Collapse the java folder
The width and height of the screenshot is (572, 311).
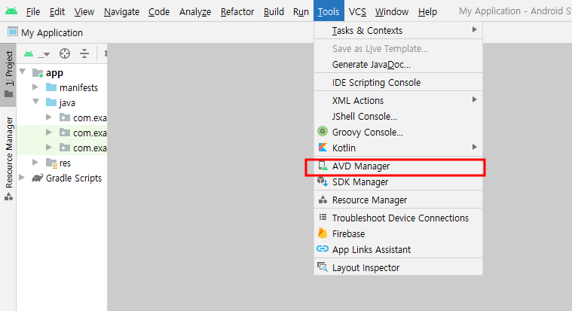35,102
